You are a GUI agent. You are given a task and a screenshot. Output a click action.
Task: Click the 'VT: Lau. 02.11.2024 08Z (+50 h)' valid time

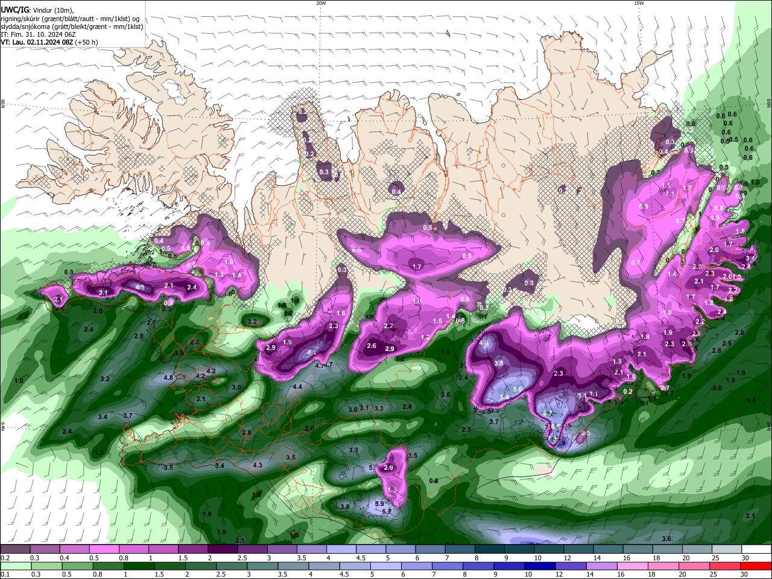pyautogui.click(x=49, y=42)
